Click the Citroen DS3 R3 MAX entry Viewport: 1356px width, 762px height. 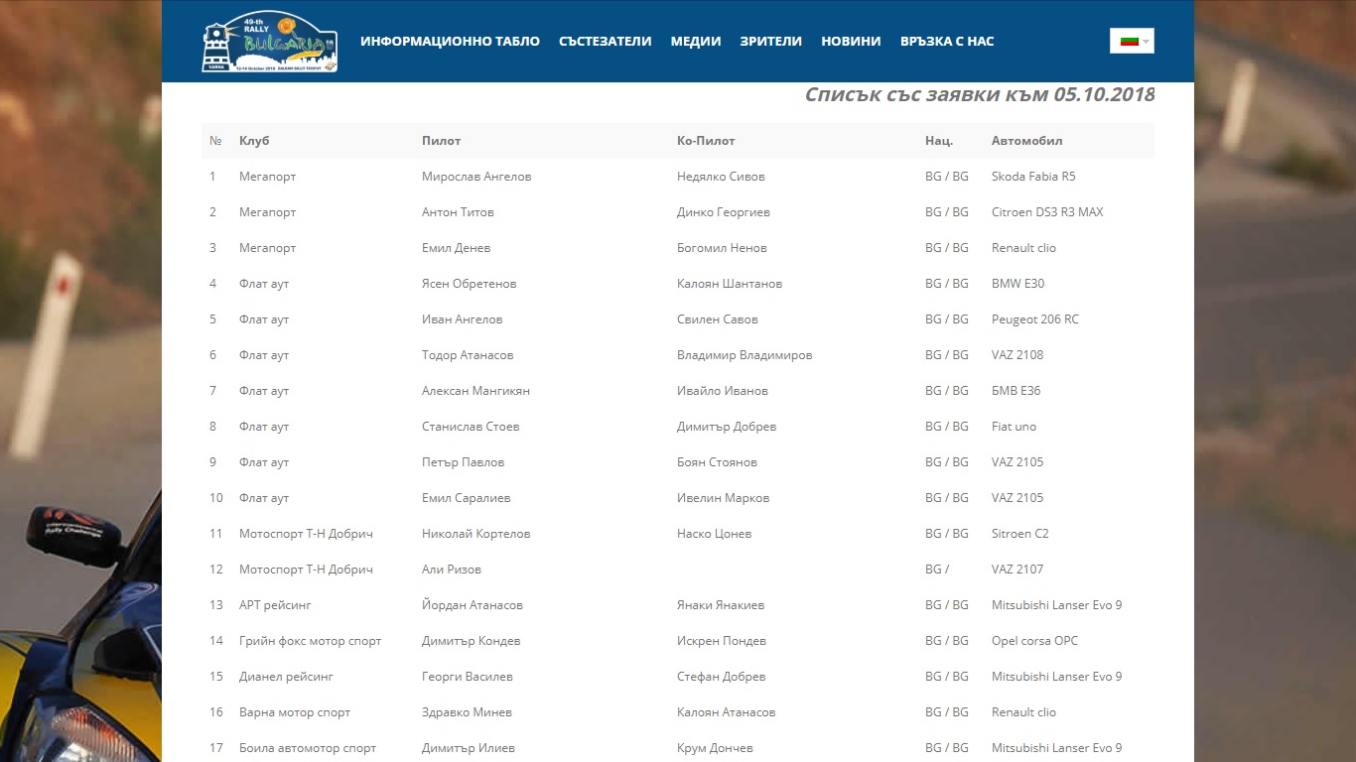coord(1047,212)
